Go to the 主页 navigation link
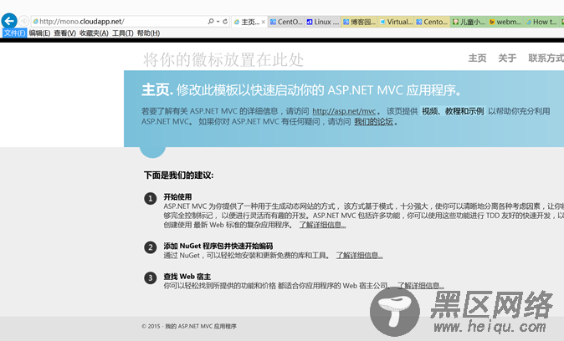 [477, 58]
